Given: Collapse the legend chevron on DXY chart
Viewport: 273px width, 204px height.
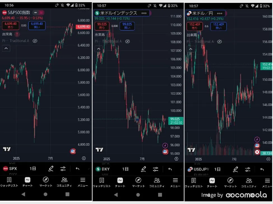Looking at the screenshot, I should click(99, 49).
